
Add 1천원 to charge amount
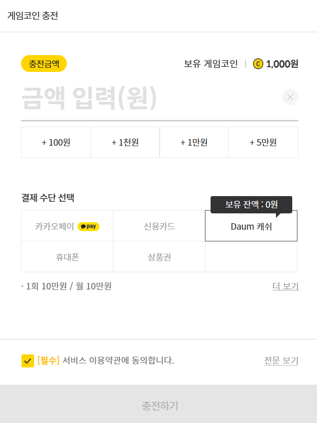(125, 142)
